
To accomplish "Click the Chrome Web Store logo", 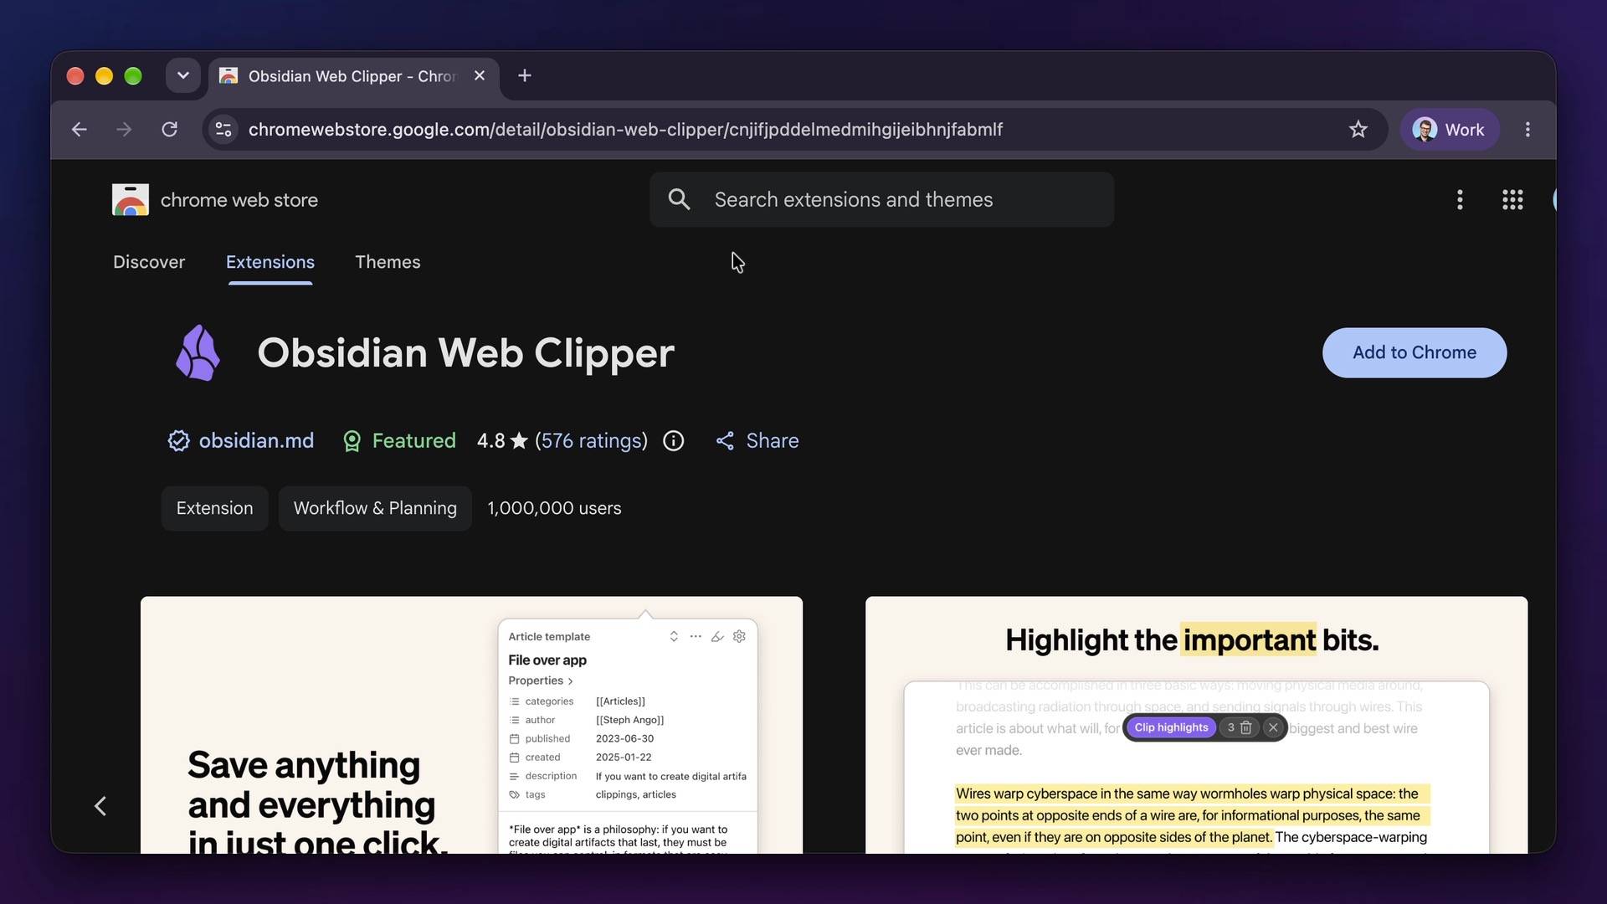I will coord(131,200).
